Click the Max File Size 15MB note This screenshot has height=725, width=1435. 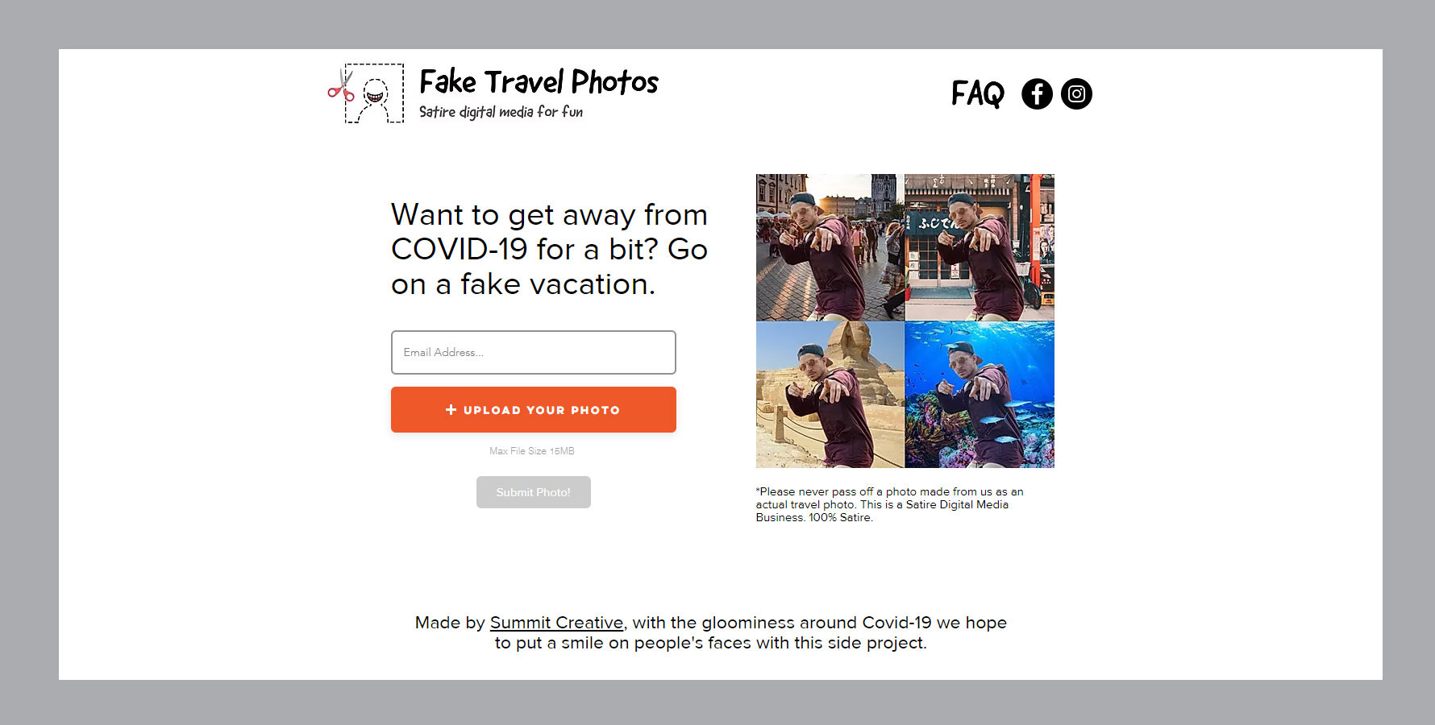[532, 451]
